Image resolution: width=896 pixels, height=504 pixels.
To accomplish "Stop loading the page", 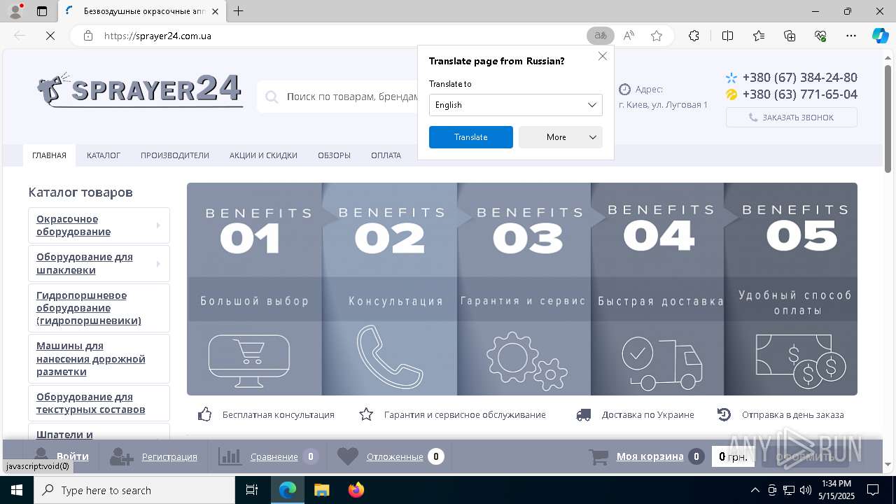I will click(50, 36).
